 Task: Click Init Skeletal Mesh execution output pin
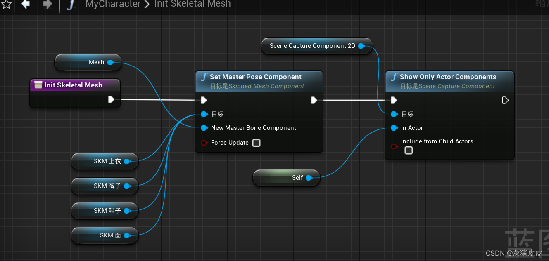[x=111, y=99]
